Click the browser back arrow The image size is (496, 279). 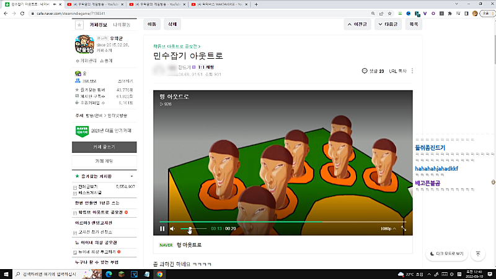click(6, 14)
